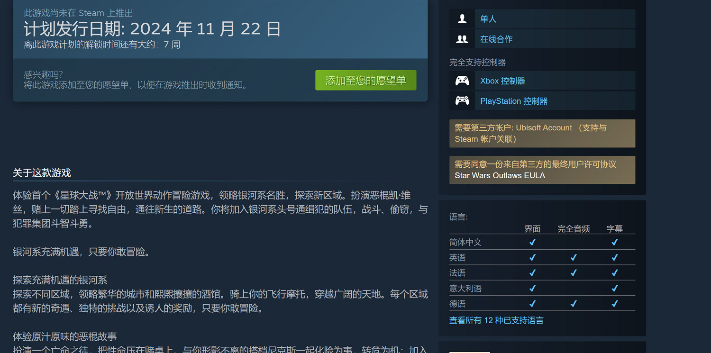Image resolution: width=711 pixels, height=353 pixels.
Task: Click the 德语 interface checkmark
Action: coord(532,303)
